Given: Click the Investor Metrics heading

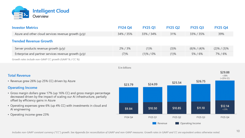Looking at the screenshot, I should pyautogui.click(x=25, y=28).
